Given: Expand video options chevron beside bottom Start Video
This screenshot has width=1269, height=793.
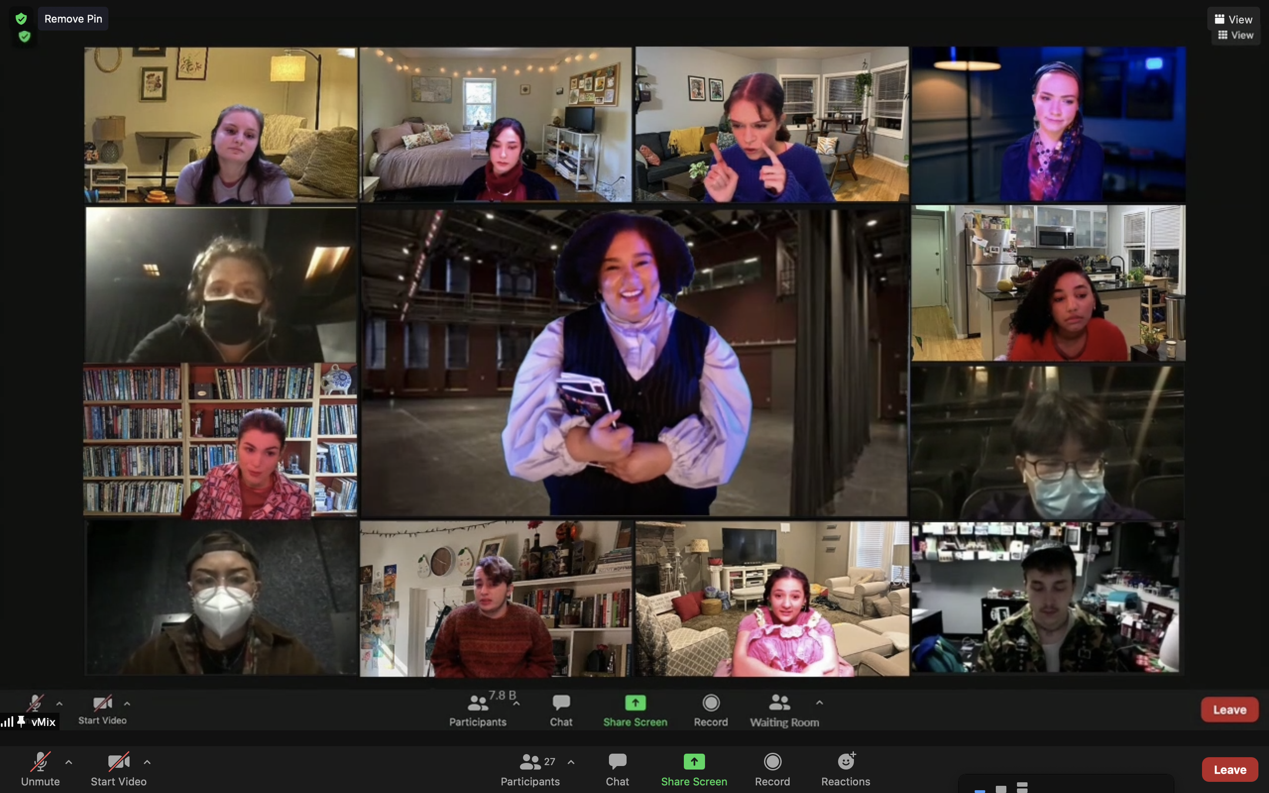Looking at the screenshot, I should click(x=147, y=762).
